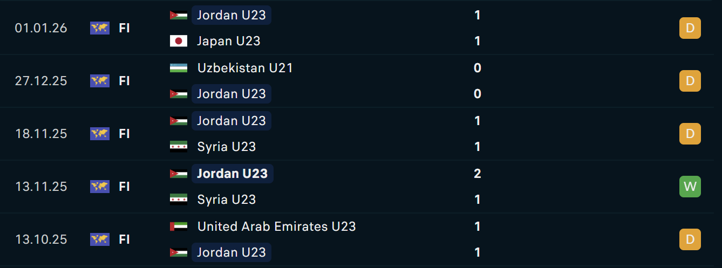This screenshot has height=268, width=722.
Task: Click bold Jordan U23 in the 13.11.25 match
Action: [x=232, y=174]
